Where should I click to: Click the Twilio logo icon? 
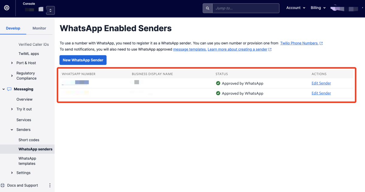click(x=7, y=8)
